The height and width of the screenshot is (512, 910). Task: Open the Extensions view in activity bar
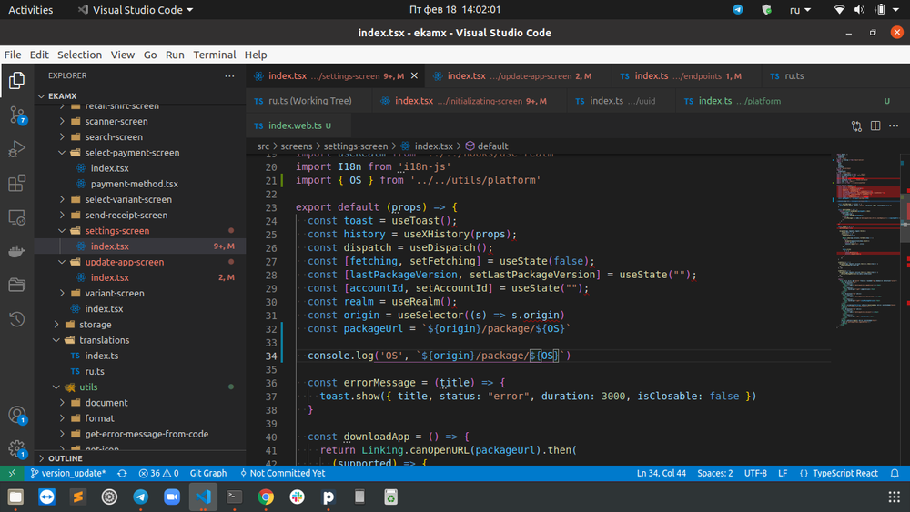point(16,184)
